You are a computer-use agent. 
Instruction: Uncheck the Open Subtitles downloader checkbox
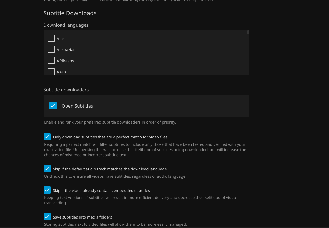pyautogui.click(x=53, y=105)
